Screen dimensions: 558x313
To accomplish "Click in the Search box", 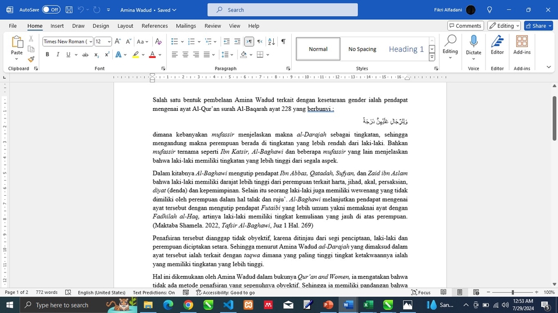I will pyautogui.click(x=282, y=10).
